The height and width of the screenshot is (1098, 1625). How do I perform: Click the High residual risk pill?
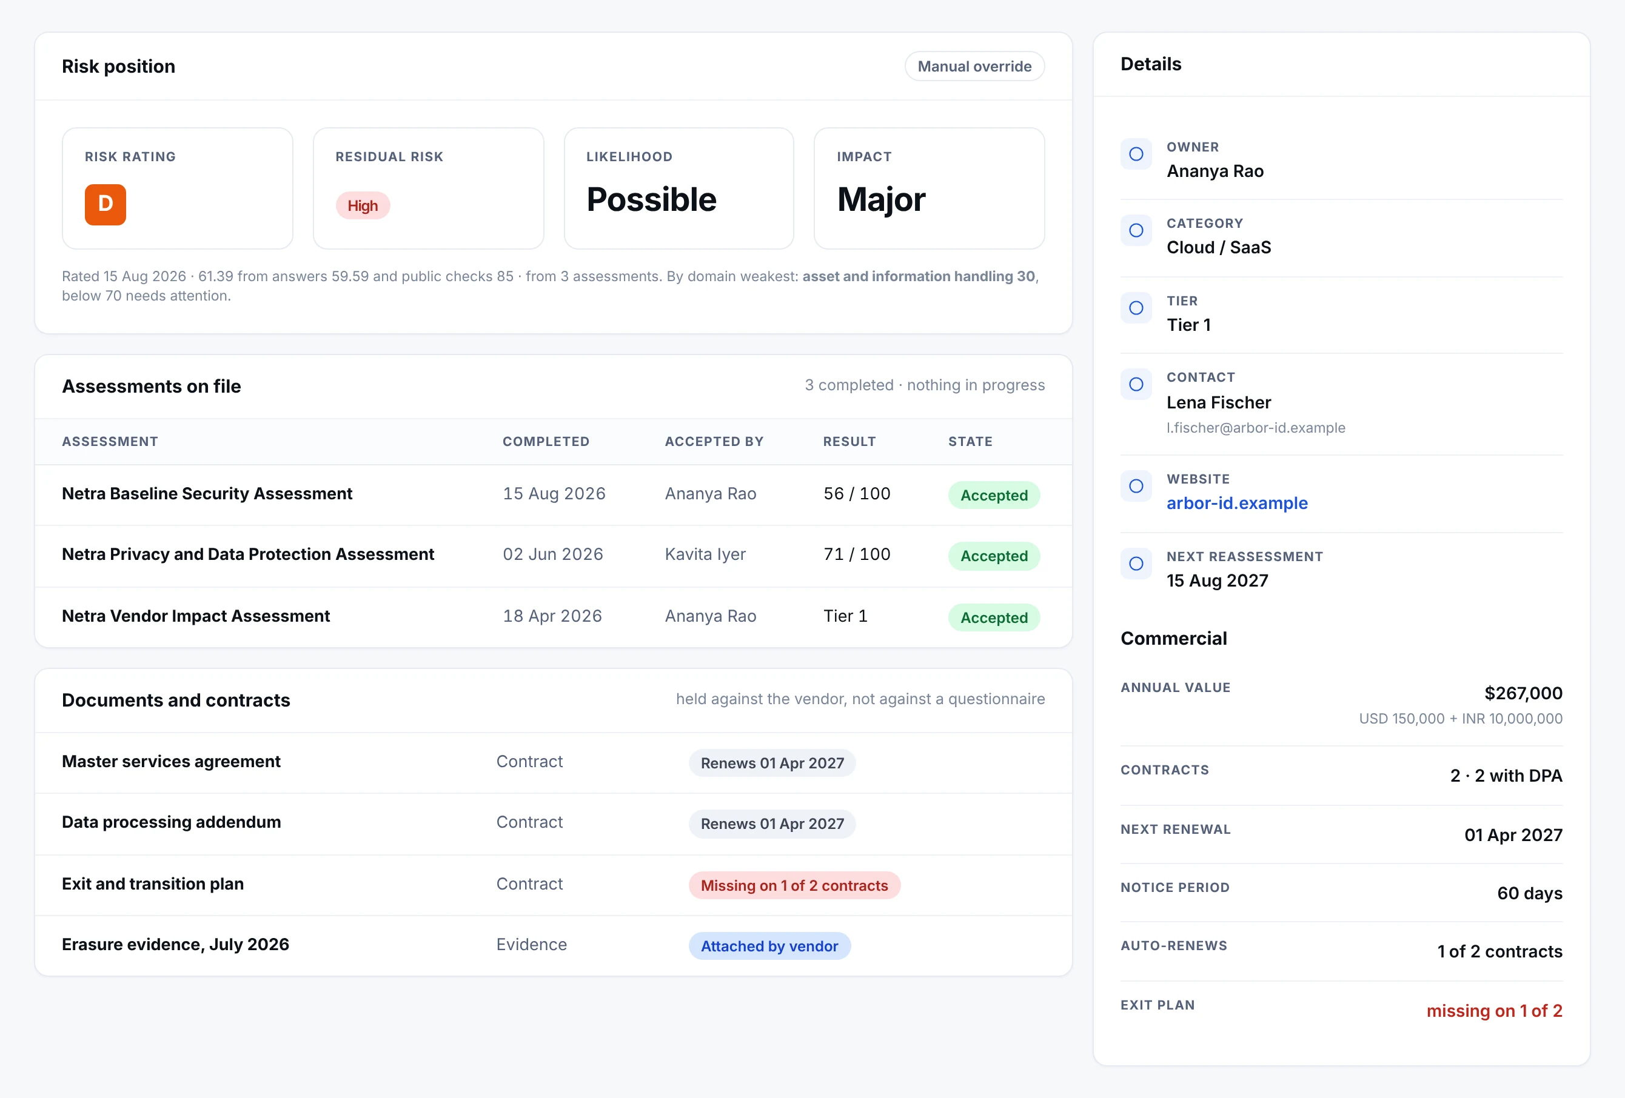point(362,205)
